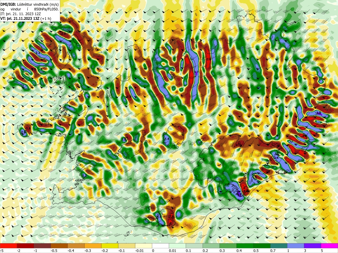Click the pale yellow swatch between -0.1 and -0.01
Image resolution: width=338 pixels, height=253 pixels.
127,246
